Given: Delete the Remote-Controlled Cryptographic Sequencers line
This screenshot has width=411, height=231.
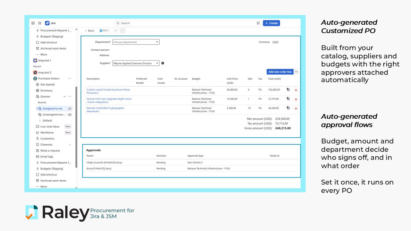Looking at the screenshot, I should tap(296, 109).
